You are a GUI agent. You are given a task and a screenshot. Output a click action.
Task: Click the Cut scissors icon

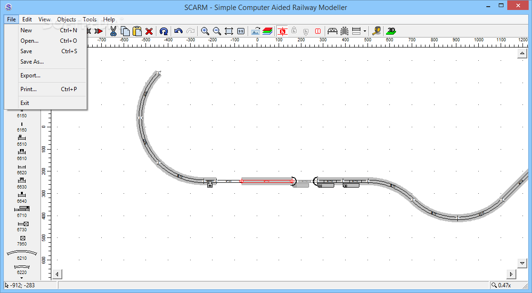113,31
